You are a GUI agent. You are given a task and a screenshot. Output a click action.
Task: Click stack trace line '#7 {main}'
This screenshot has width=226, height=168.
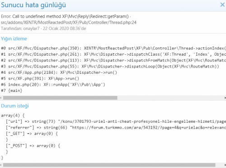click(x=12, y=91)
